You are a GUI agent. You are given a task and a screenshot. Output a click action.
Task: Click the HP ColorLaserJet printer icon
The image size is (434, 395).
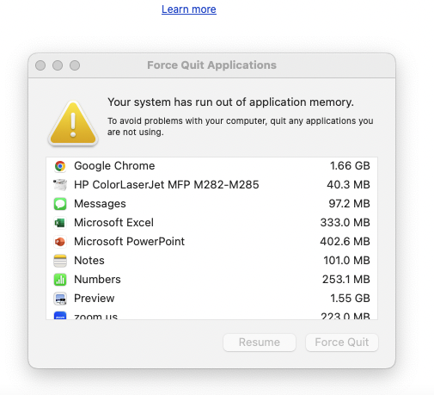point(60,185)
